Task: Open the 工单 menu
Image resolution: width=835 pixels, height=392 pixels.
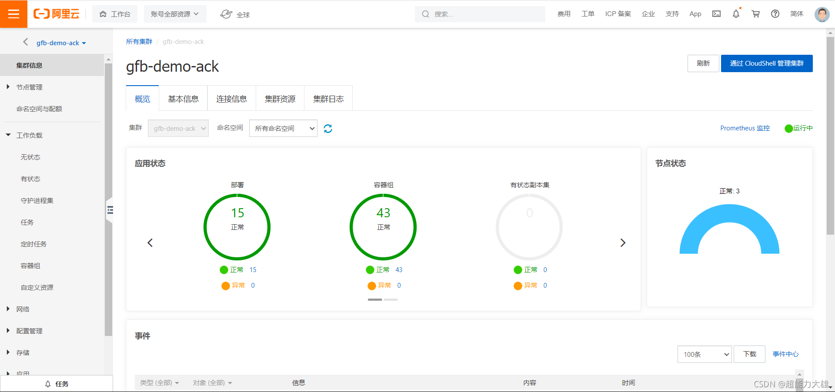Action: [588, 14]
